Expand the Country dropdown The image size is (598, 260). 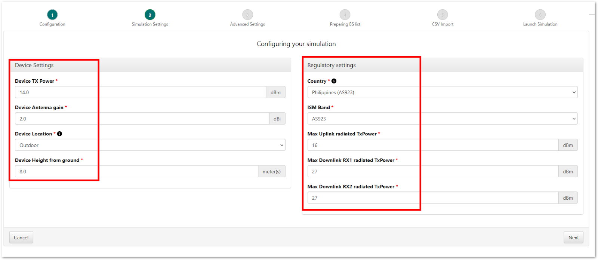tap(442, 92)
